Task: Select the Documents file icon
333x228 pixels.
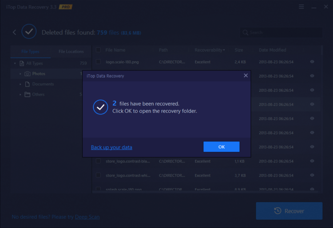Action: click(28, 84)
